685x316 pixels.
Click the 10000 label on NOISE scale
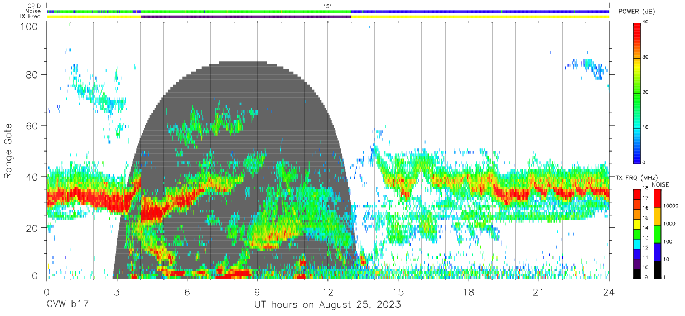[672, 206]
